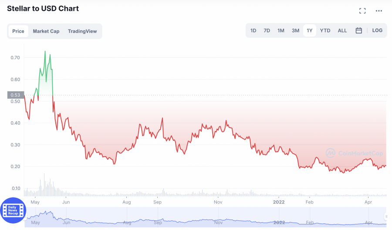Click the Stellar to USD Chart heading
The width and height of the screenshot is (392, 230).
43,9
